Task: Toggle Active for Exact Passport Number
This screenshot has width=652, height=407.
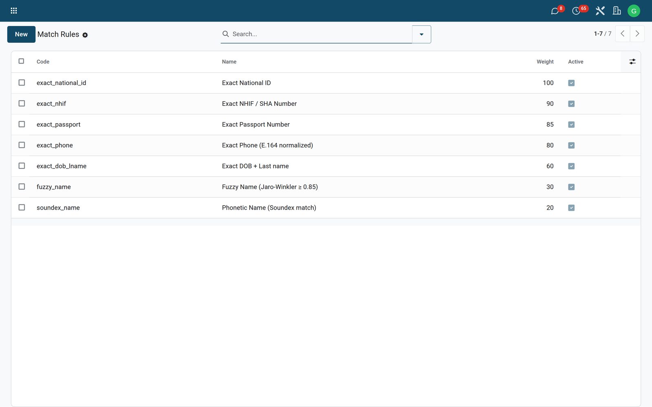Action: (571, 125)
